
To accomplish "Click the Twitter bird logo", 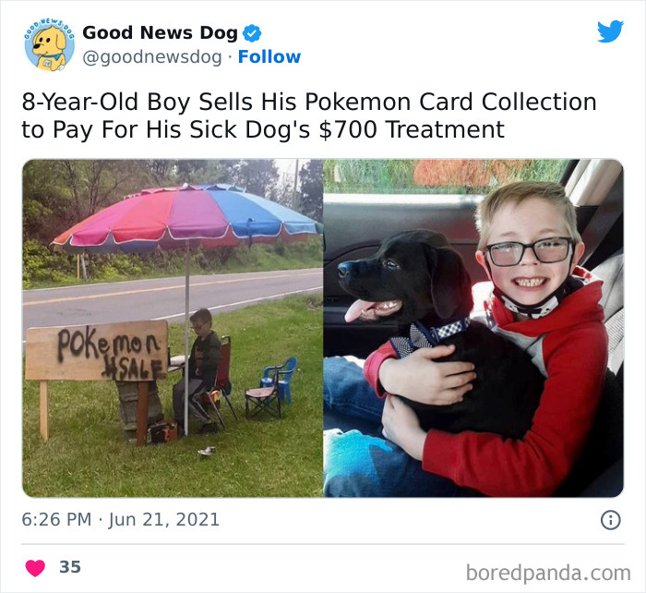I will pos(610,31).
